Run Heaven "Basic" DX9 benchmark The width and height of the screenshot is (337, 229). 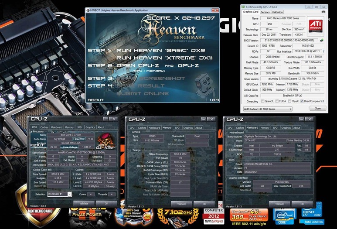(160, 51)
